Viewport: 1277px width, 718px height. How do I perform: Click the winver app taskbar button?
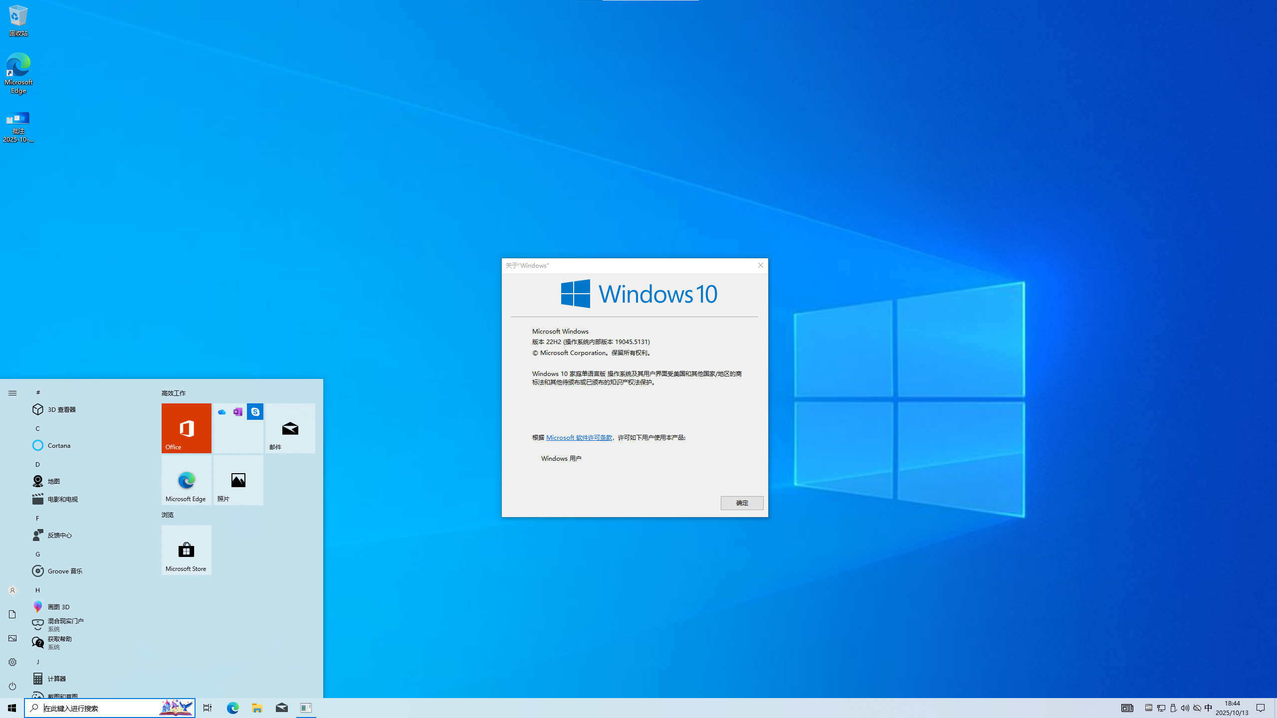tap(306, 708)
